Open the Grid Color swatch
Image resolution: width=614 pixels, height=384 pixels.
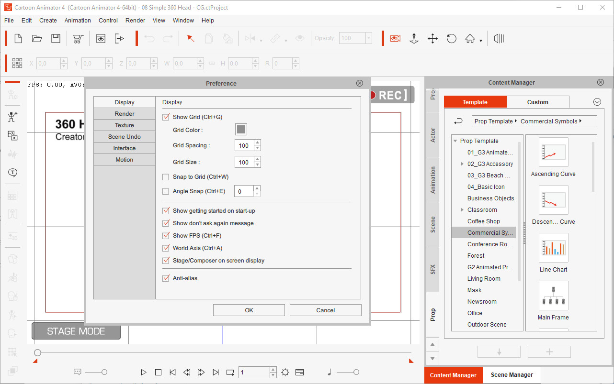click(241, 130)
